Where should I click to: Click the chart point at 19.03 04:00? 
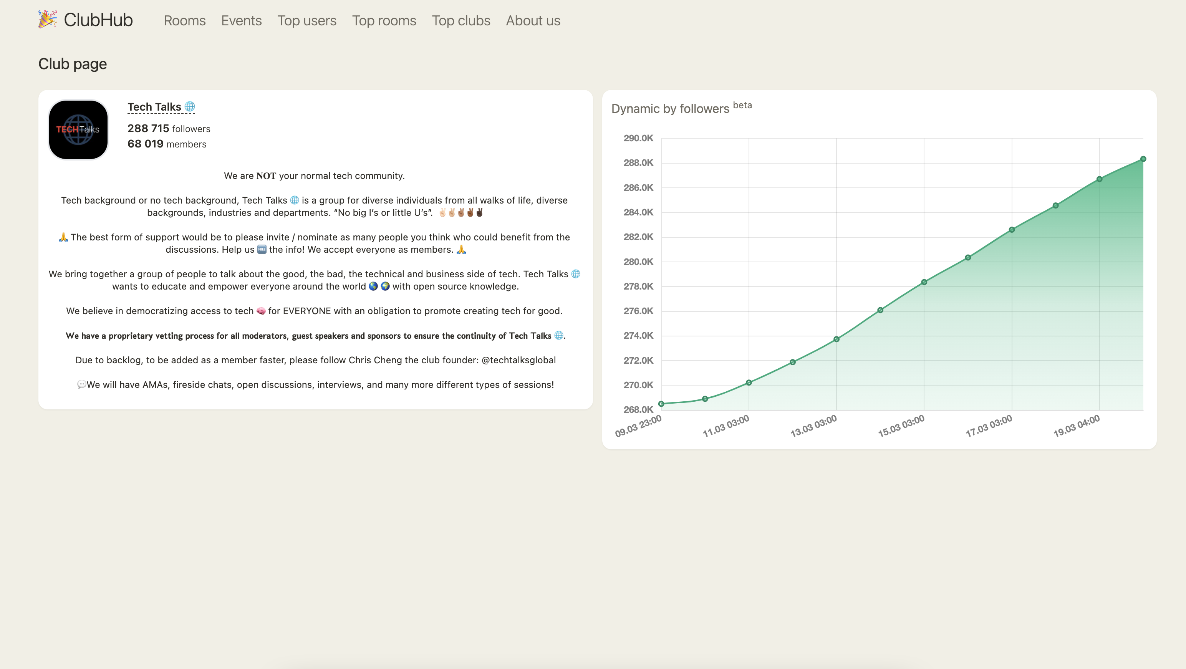pos(1100,179)
